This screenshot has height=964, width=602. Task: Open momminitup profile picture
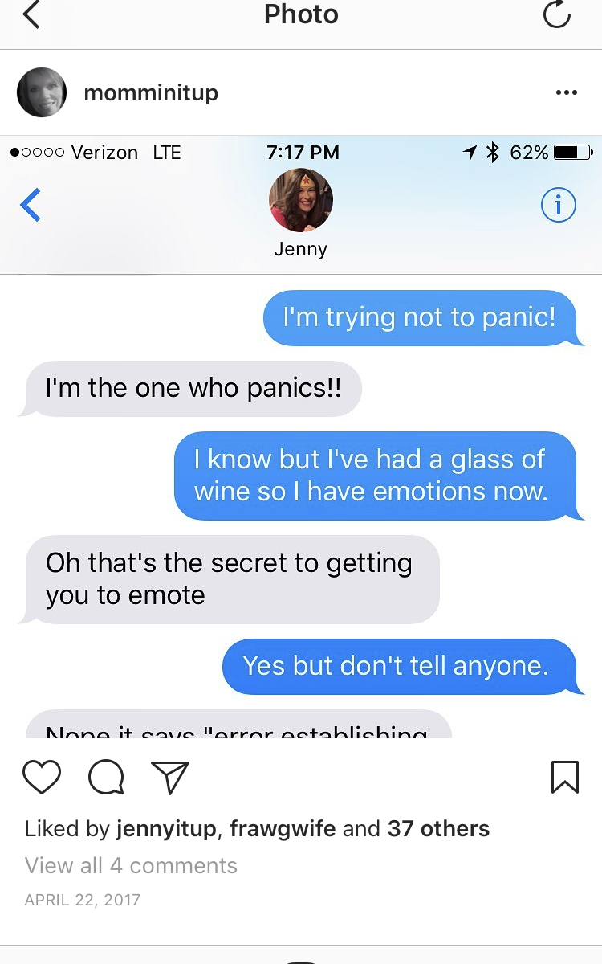pyautogui.click(x=41, y=92)
